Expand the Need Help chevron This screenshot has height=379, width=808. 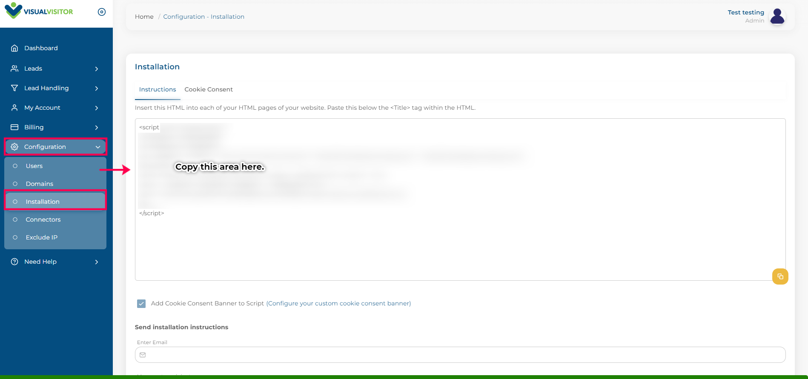[97, 262]
